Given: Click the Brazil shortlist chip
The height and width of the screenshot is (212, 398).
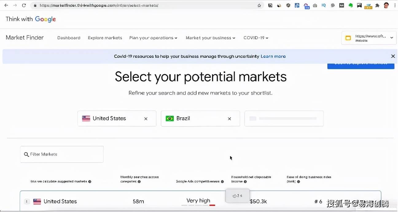Looking at the screenshot, I should [201, 119].
